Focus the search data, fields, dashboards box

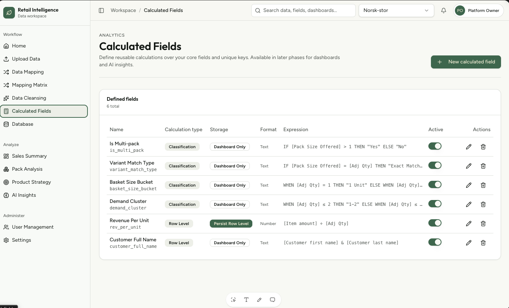click(x=304, y=11)
